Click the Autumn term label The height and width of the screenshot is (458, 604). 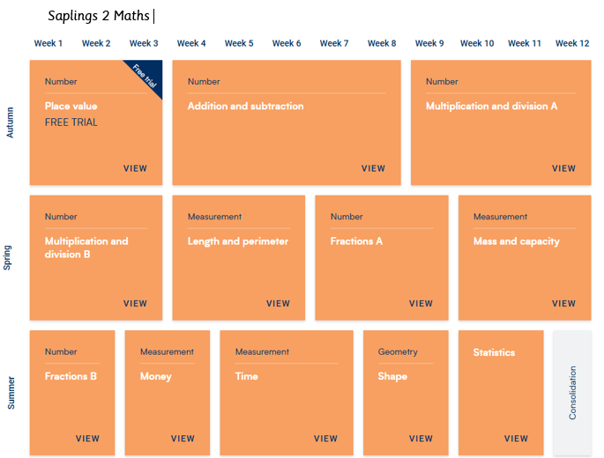tap(11, 122)
